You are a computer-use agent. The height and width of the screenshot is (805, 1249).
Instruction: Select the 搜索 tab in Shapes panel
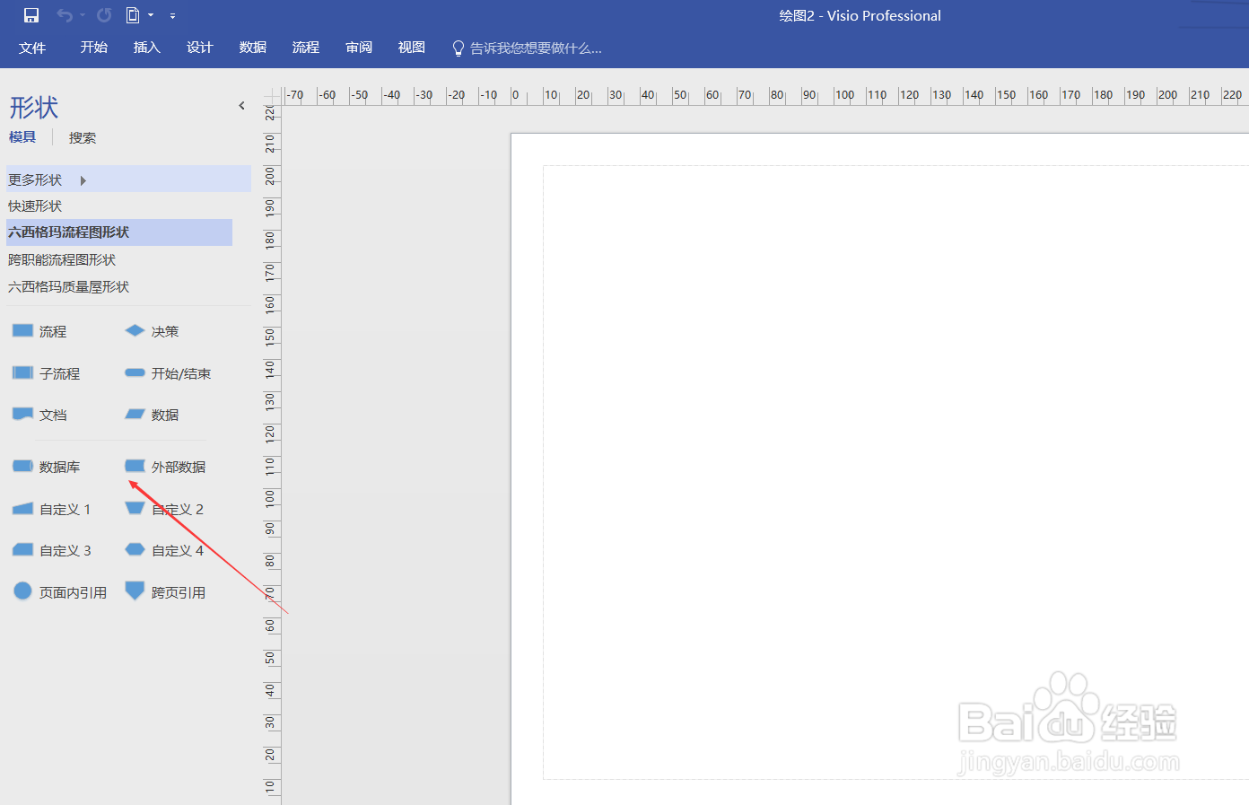pos(82,138)
